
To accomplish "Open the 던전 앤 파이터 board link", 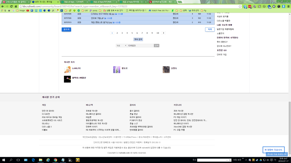I will (48, 111).
